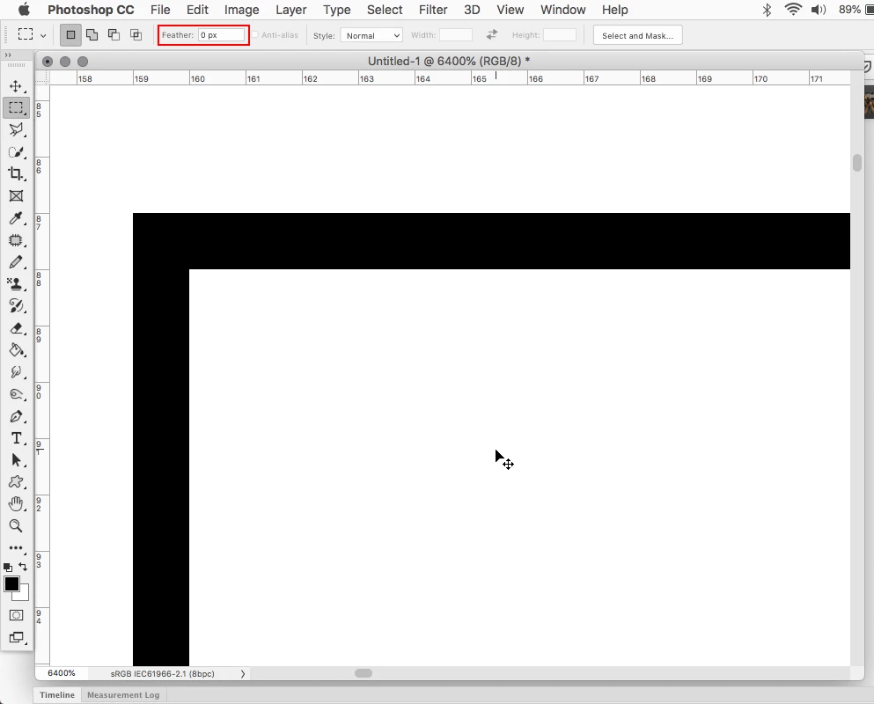The width and height of the screenshot is (874, 704).
Task: Open the Apple menu
Action: 24,10
